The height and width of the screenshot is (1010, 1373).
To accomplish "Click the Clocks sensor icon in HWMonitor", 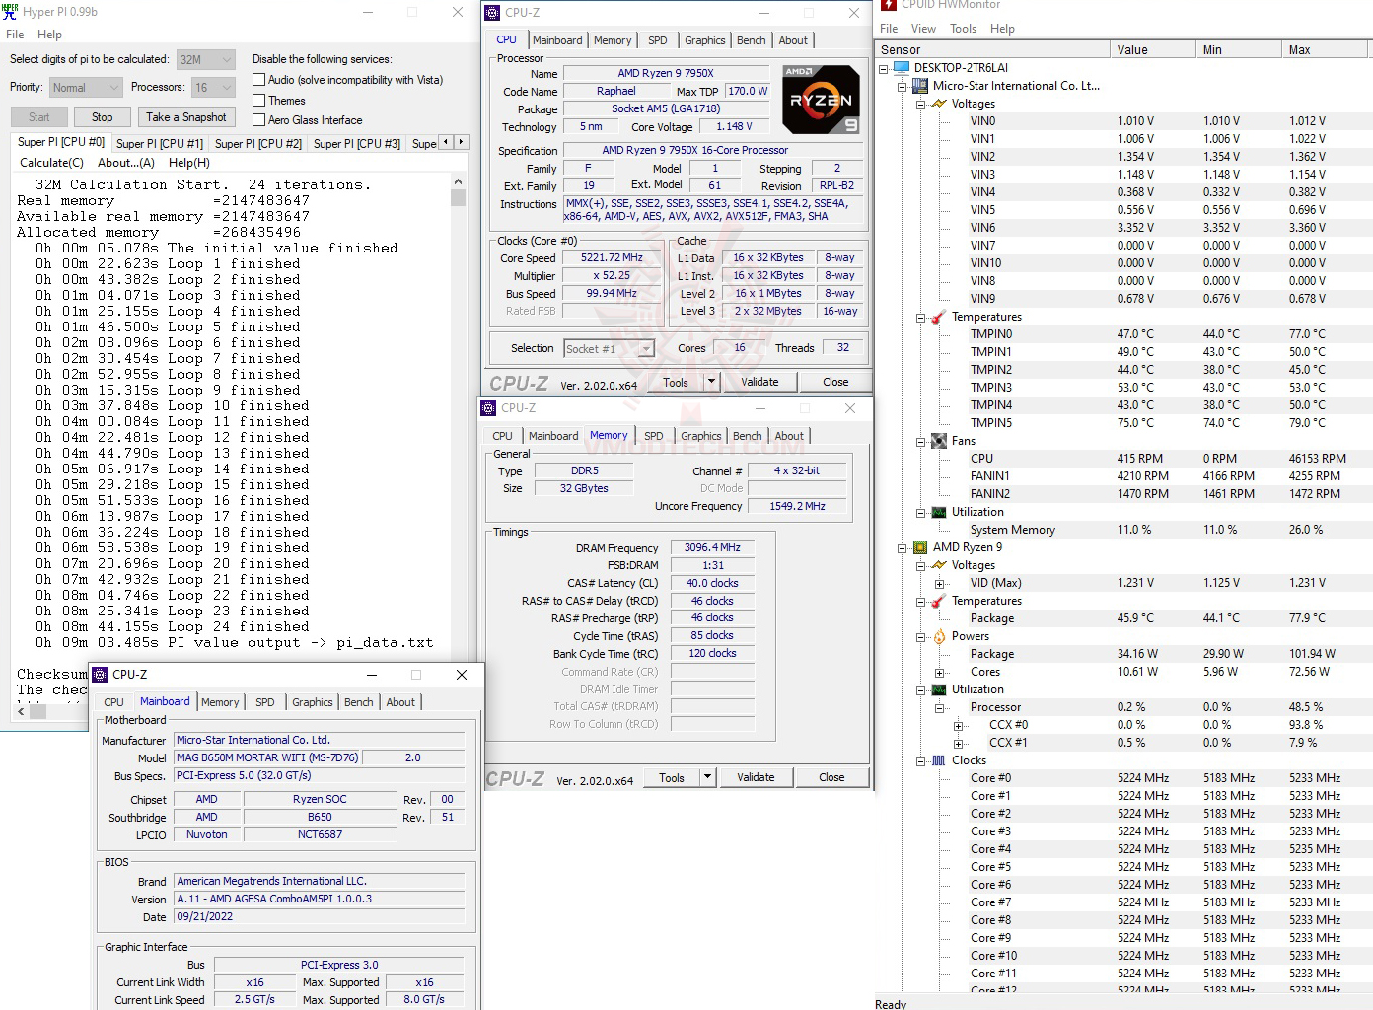I will coord(937,760).
